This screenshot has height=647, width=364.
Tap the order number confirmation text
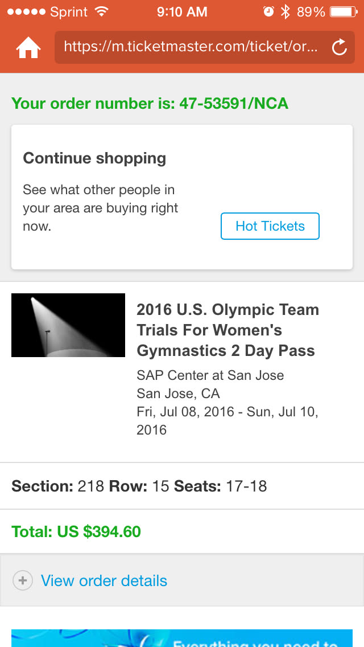coord(150,104)
